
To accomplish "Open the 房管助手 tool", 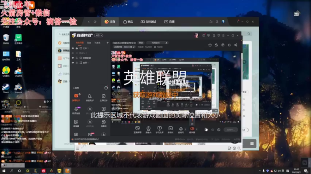I will [90, 97].
